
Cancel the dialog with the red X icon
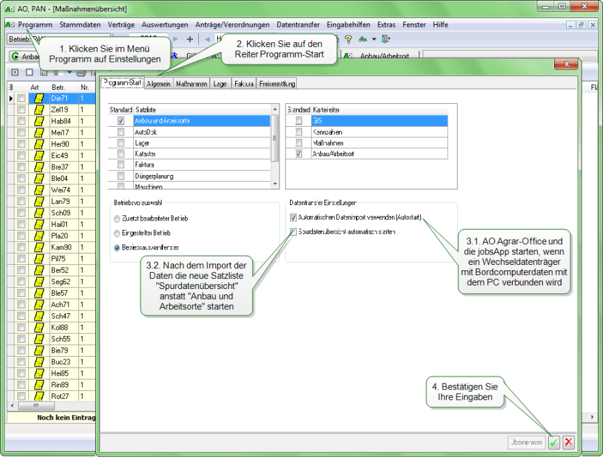[x=568, y=443]
